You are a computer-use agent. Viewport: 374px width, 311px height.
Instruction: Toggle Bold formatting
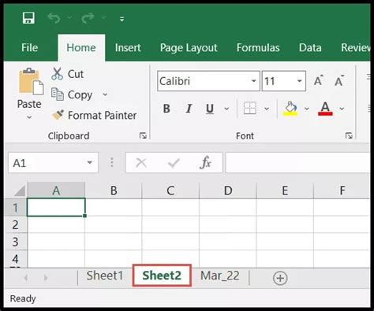point(166,109)
